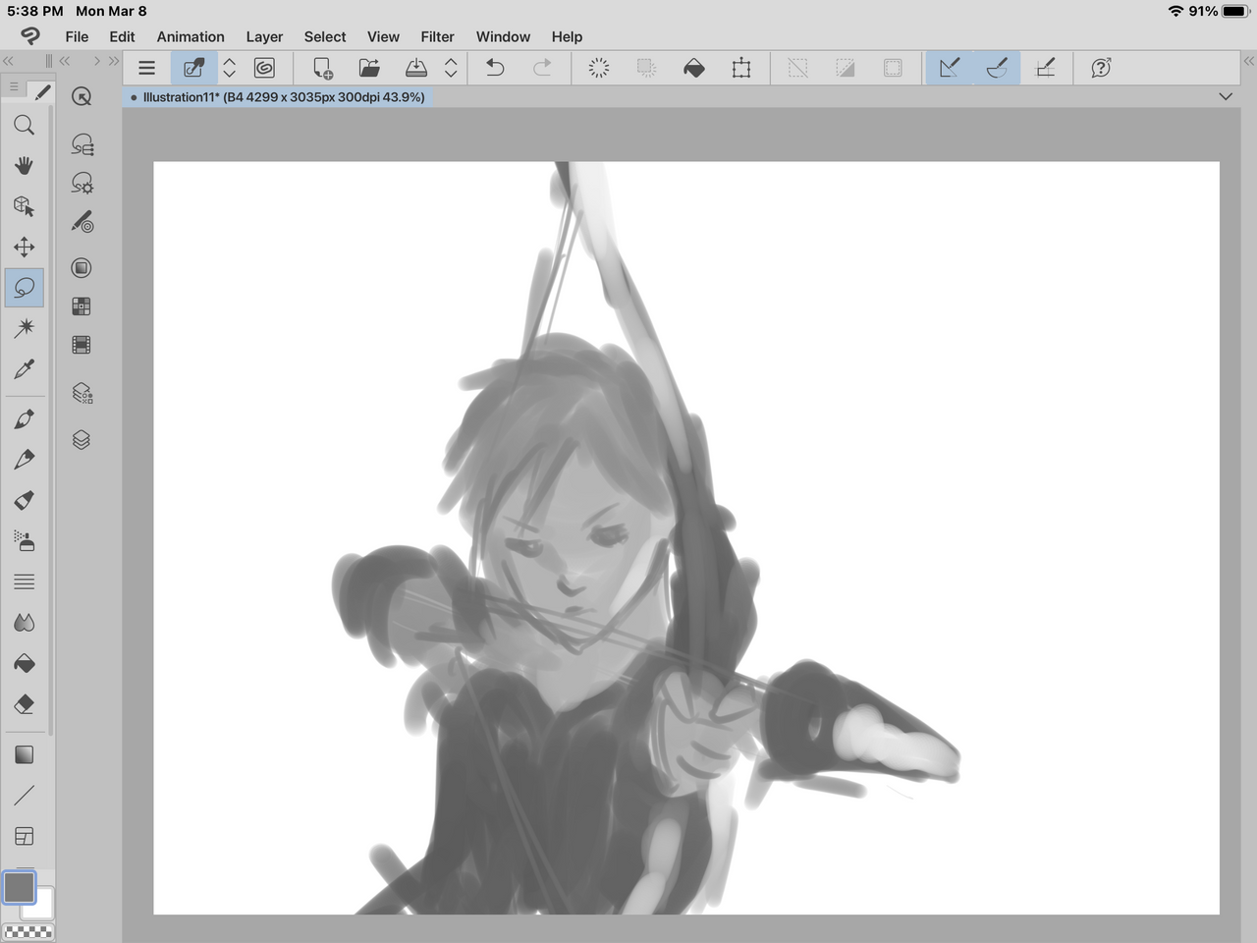
Task: Open Clip Studio spiral icon
Action: point(264,68)
